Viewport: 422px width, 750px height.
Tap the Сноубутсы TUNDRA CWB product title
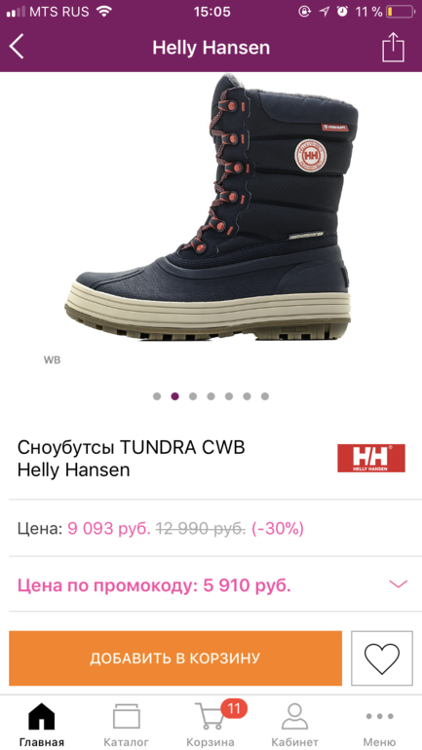pos(132,448)
